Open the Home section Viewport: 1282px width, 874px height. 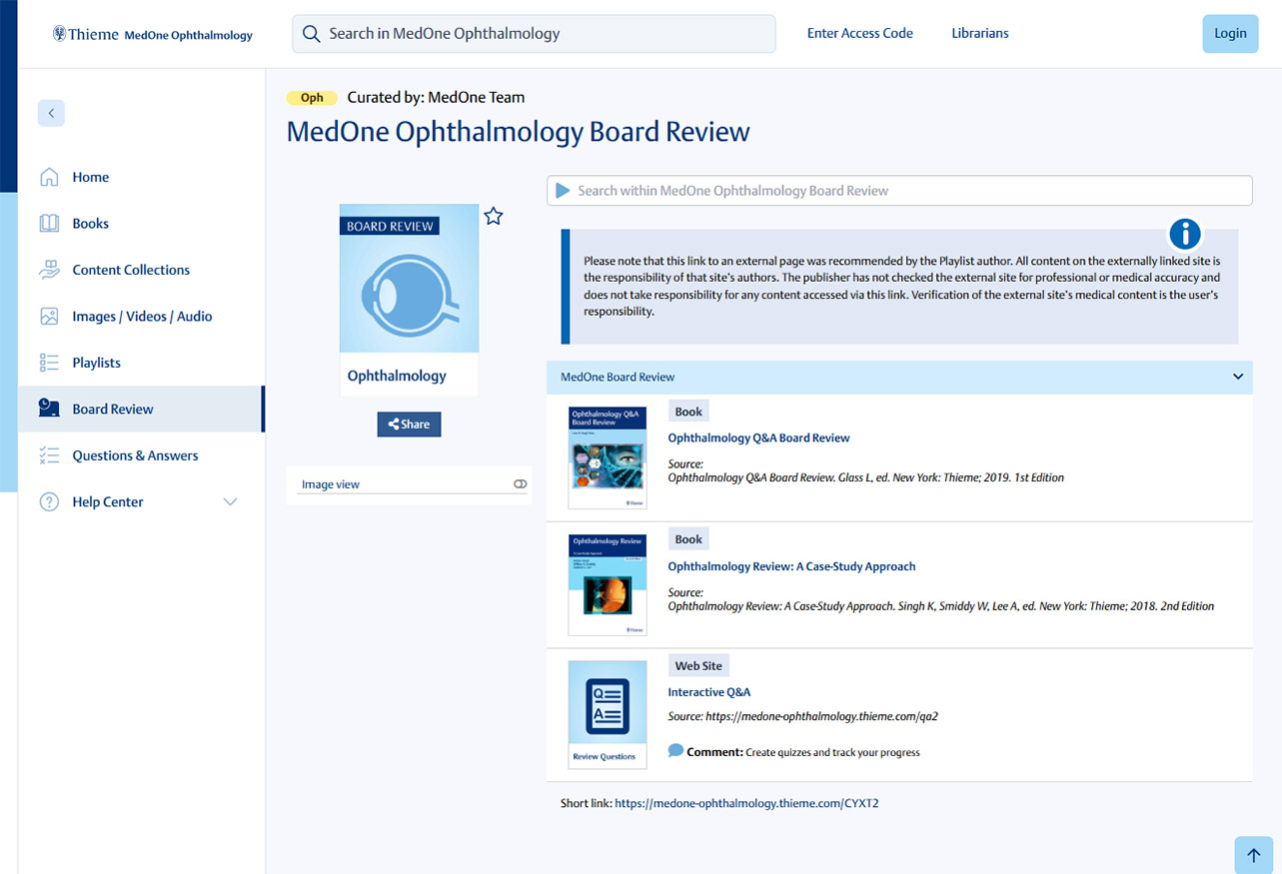90,177
